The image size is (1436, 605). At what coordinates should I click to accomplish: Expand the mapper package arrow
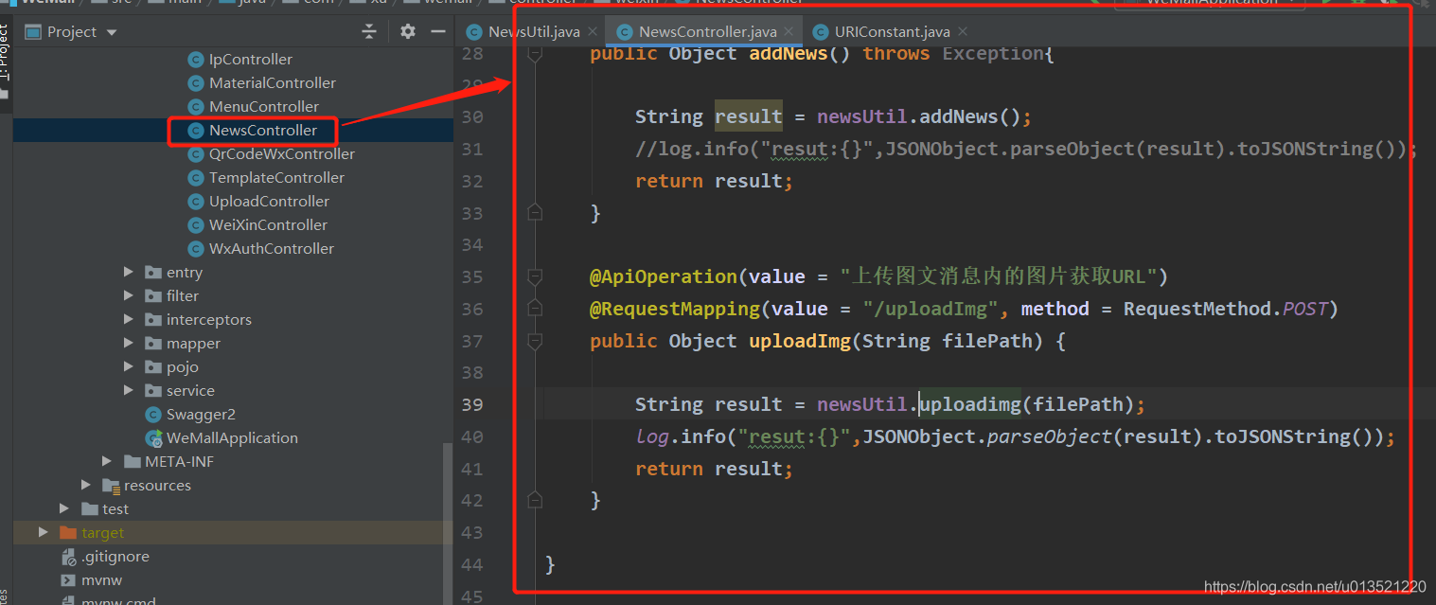[129, 343]
